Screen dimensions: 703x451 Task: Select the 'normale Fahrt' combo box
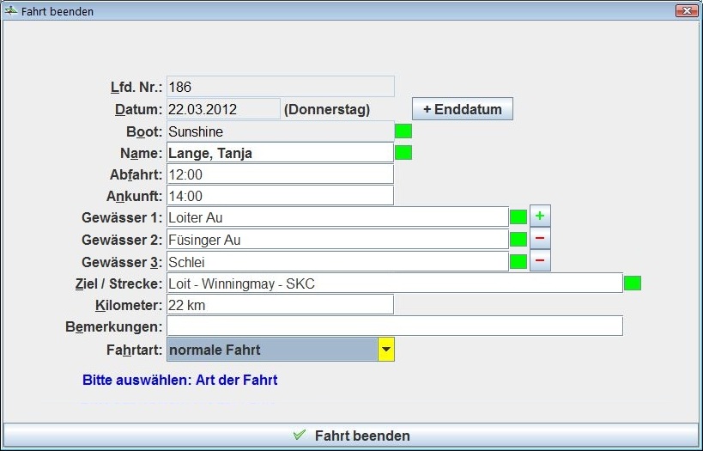[271, 350]
